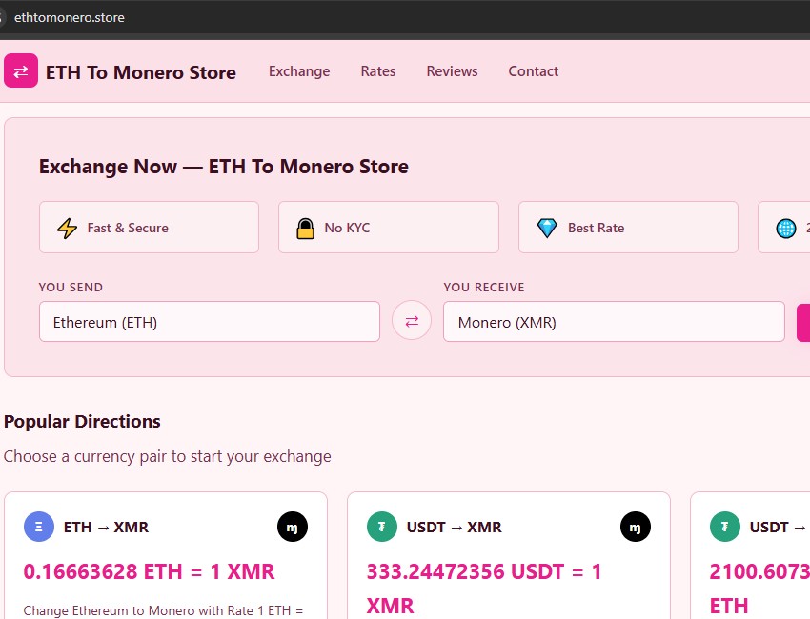Click the Tether icon on the USDT→ETH card

tap(724, 527)
